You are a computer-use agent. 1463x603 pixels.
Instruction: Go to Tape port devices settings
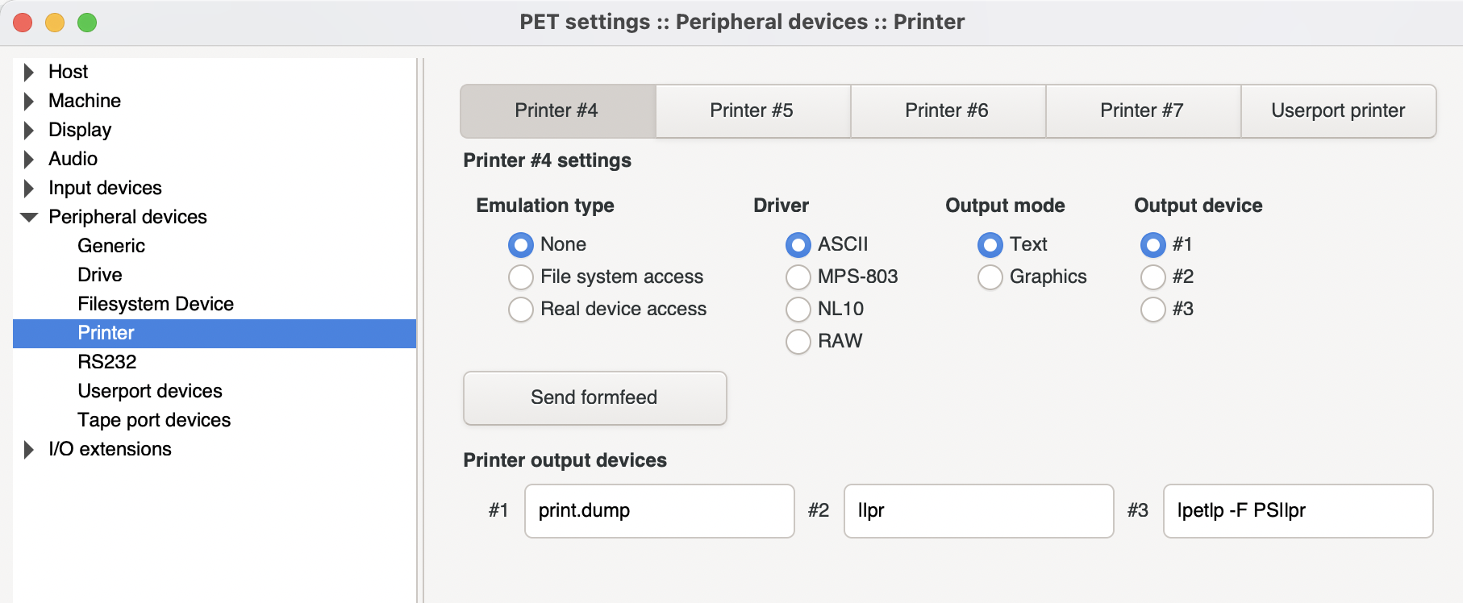pyautogui.click(x=154, y=421)
